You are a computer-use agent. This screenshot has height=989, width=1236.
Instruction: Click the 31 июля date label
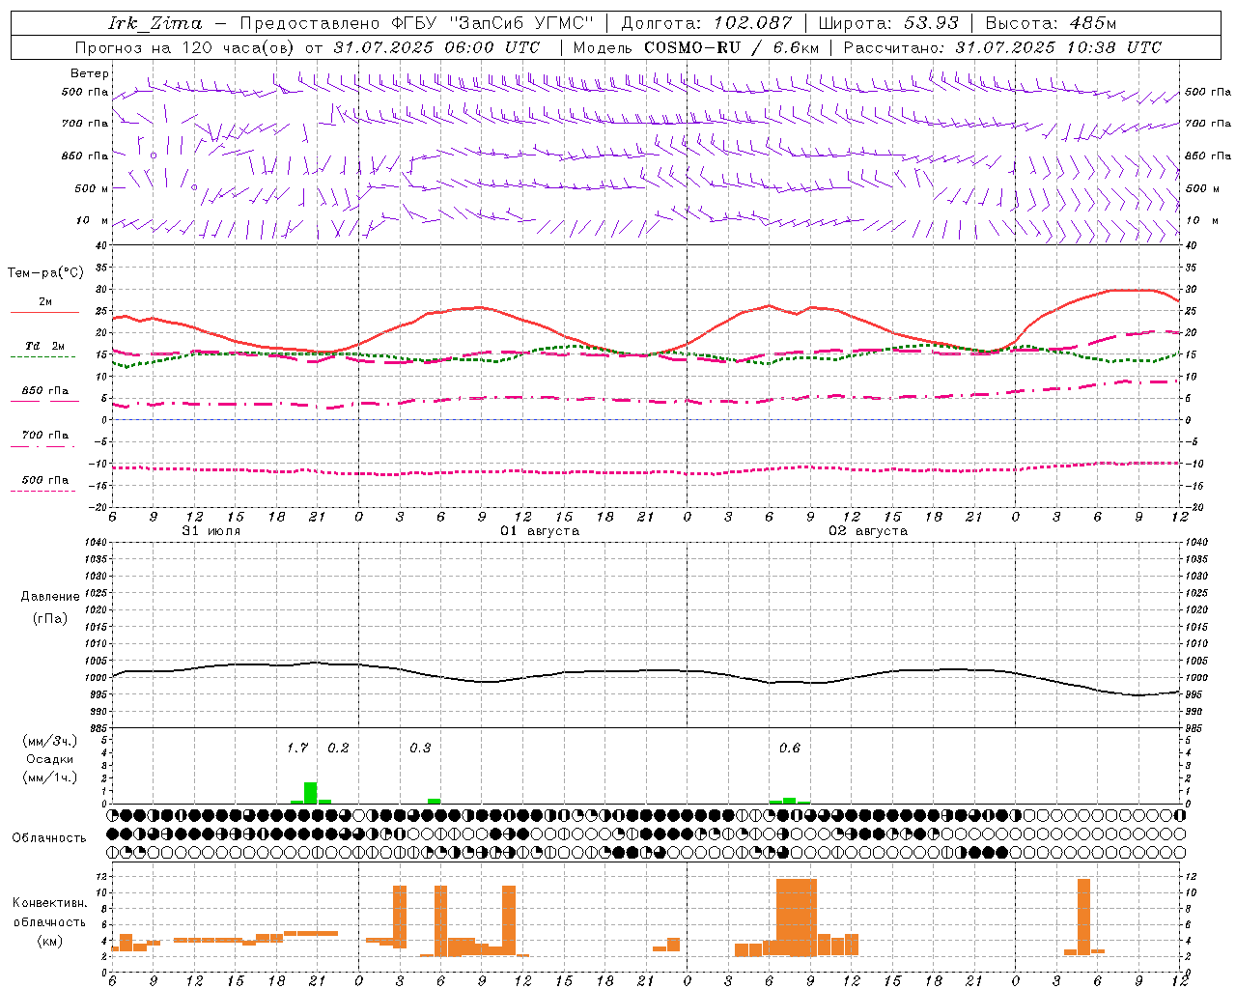click(x=211, y=531)
